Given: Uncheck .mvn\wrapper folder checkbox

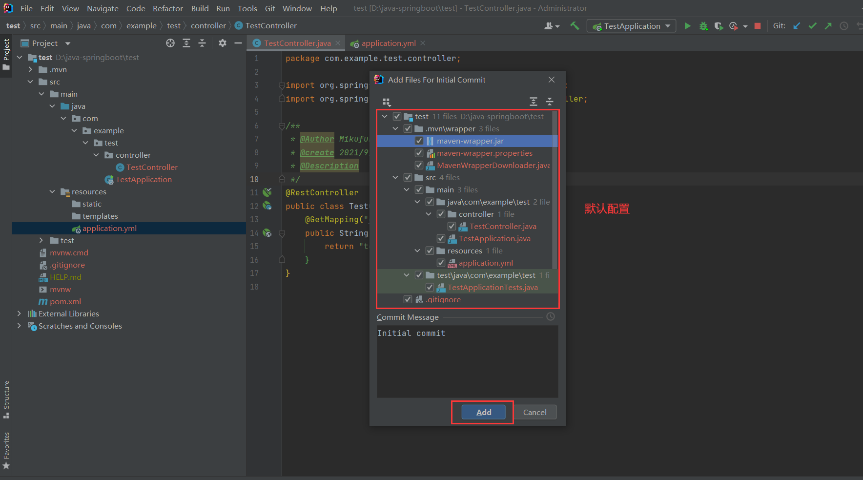Looking at the screenshot, I should point(408,128).
